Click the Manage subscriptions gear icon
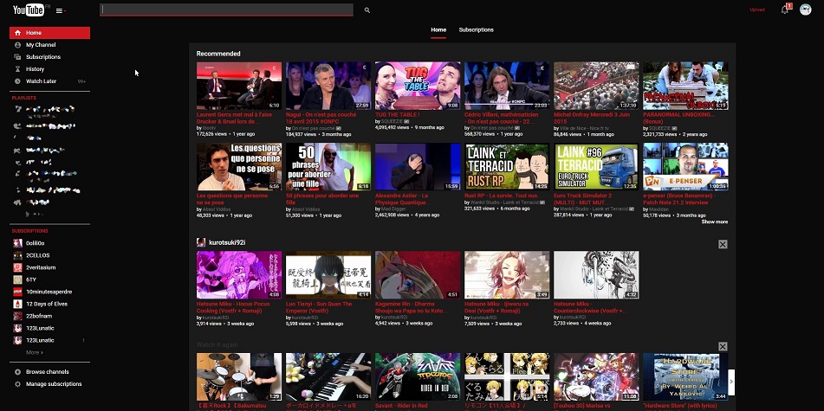Screen dimensions: 824x411 [18, 384]
